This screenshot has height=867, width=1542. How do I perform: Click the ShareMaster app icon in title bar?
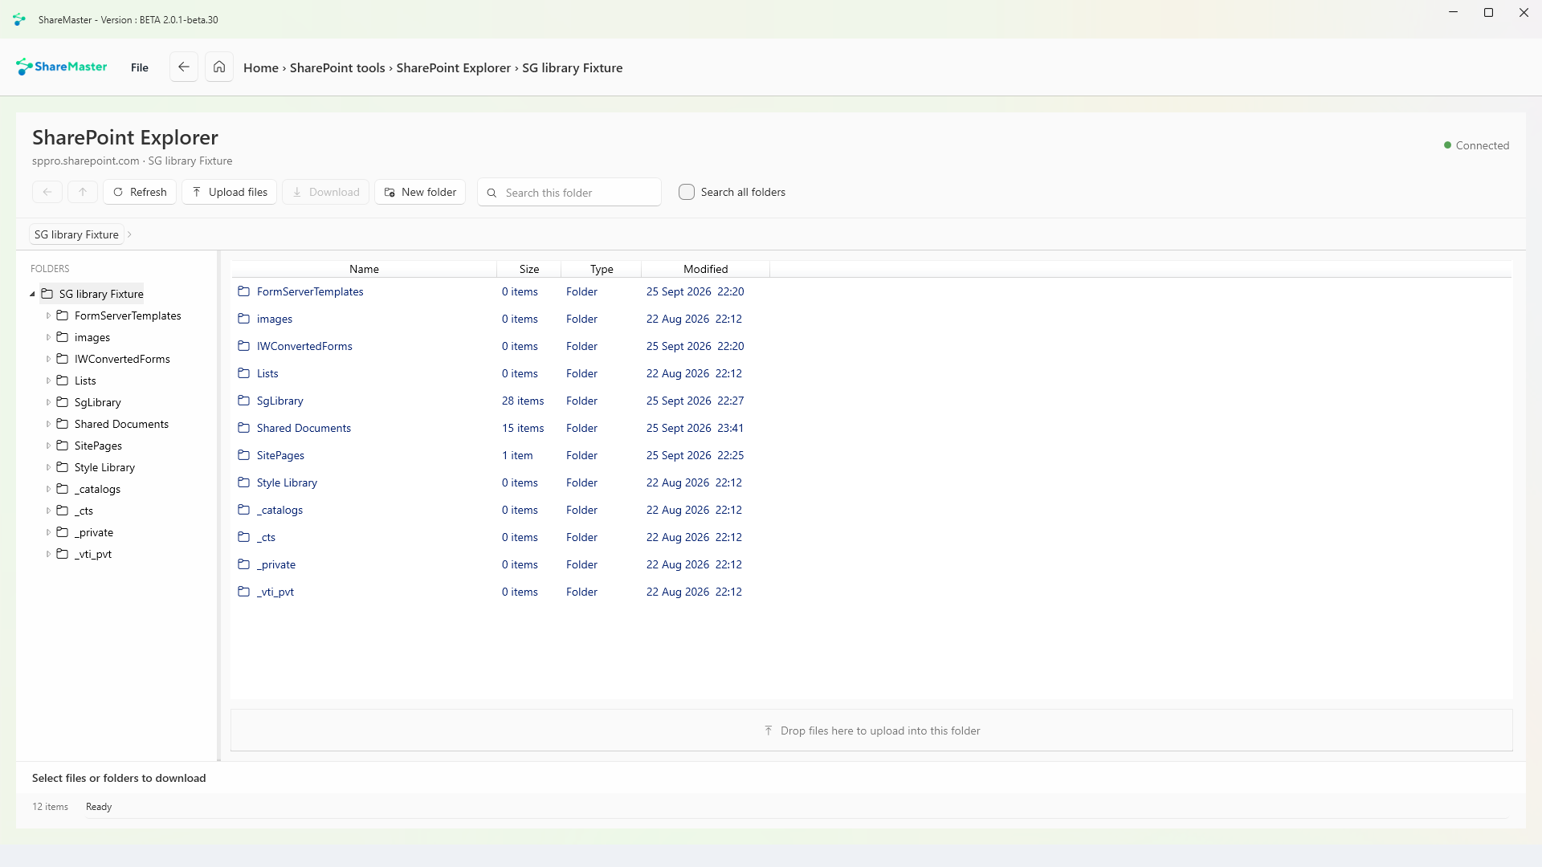19,19
